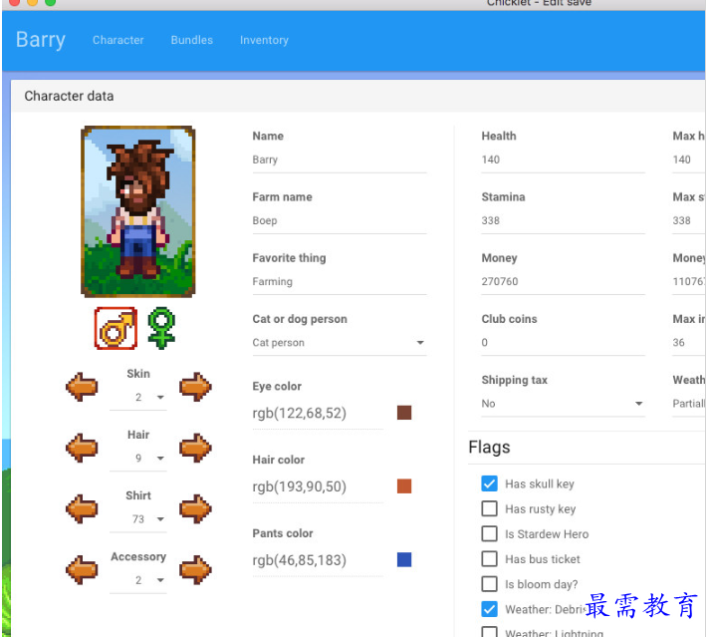Screen dimensions: 706x637
Task: Click the Money field showing 270760
Action: coord(563,282)
